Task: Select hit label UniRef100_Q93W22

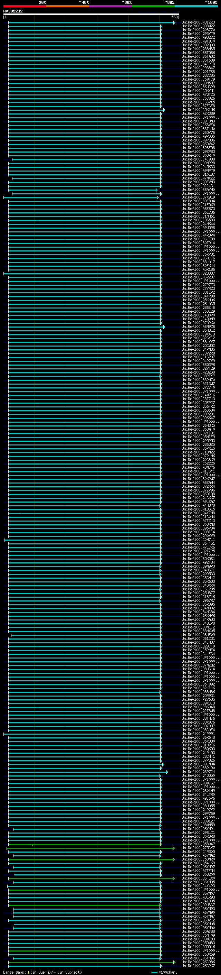Action: 198,26
